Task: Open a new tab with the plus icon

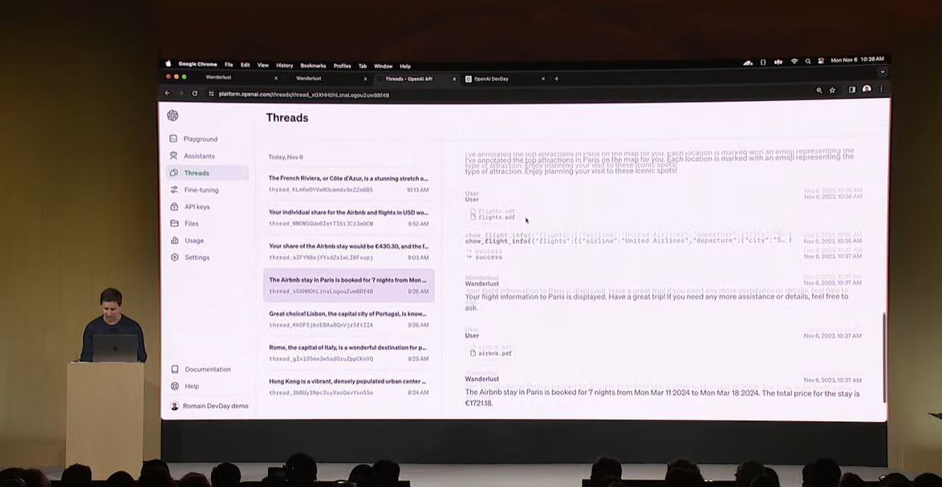Action: 556,79
